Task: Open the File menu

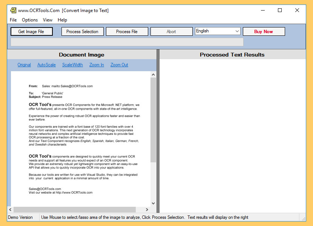Action: click(13, 20)
